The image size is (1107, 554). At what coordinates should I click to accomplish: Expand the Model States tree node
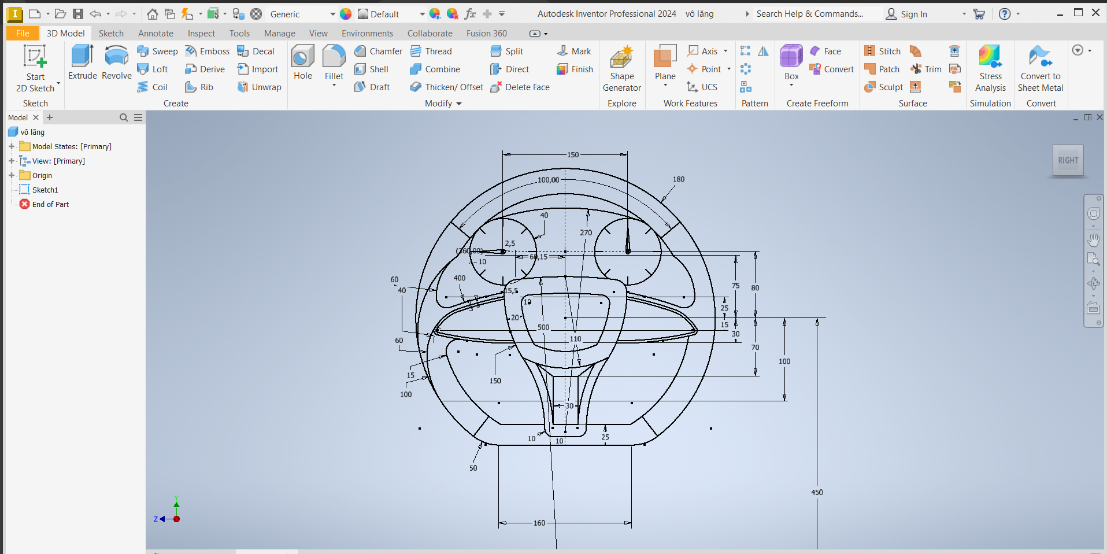tap(12, 146)
